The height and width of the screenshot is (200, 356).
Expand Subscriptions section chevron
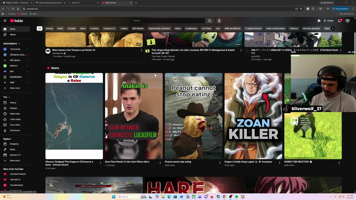[19, 43]
